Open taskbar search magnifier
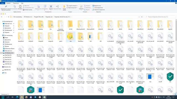Viewport: 177px width, 99px height. click(x=8, y=97)
